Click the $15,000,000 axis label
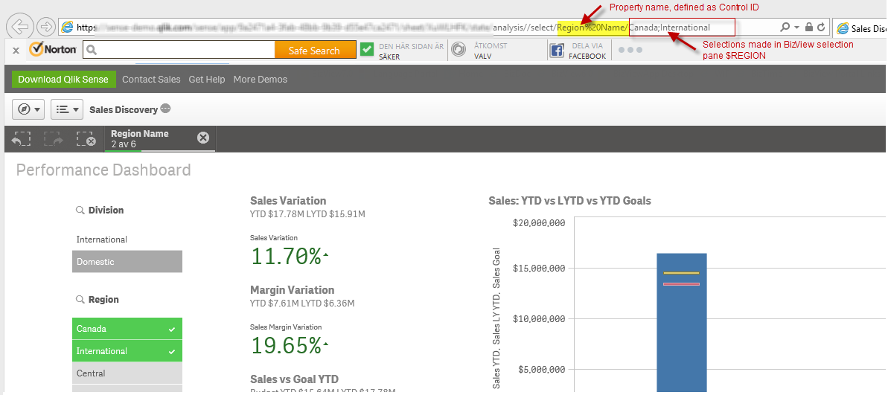The image size is (888, 395). click(x=539, y=268)
